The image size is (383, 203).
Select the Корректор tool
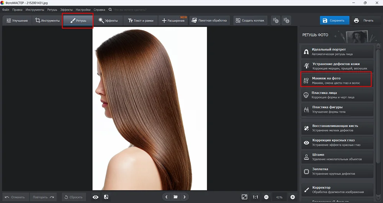point(337,190)
